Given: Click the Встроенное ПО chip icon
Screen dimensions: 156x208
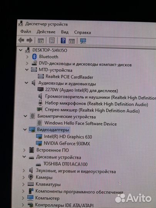Looking at the screenshot, I should tap(32, 150).
